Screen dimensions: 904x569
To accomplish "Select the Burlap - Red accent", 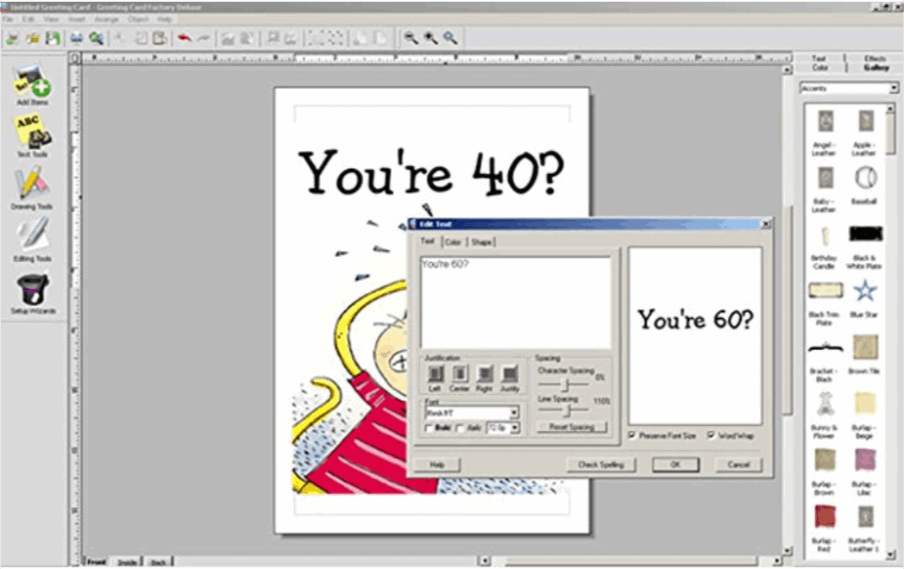I will [x=825, y=516].
